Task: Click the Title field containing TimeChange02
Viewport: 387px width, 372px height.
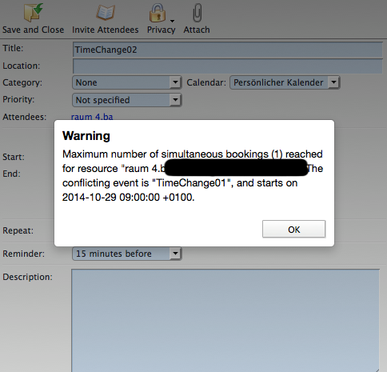Action: click(x=228, y=50)
